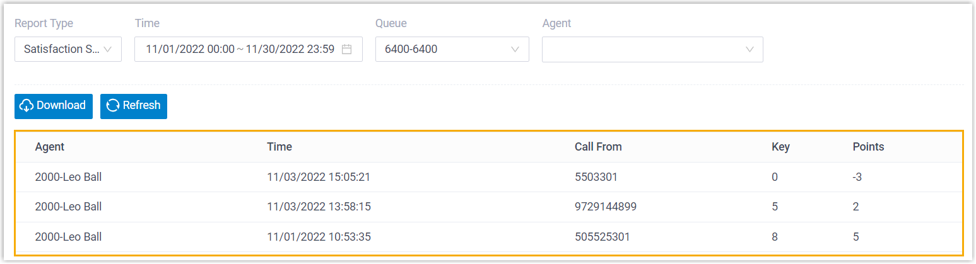
Task: Click the Agent column header
Action: click(50, 147)
